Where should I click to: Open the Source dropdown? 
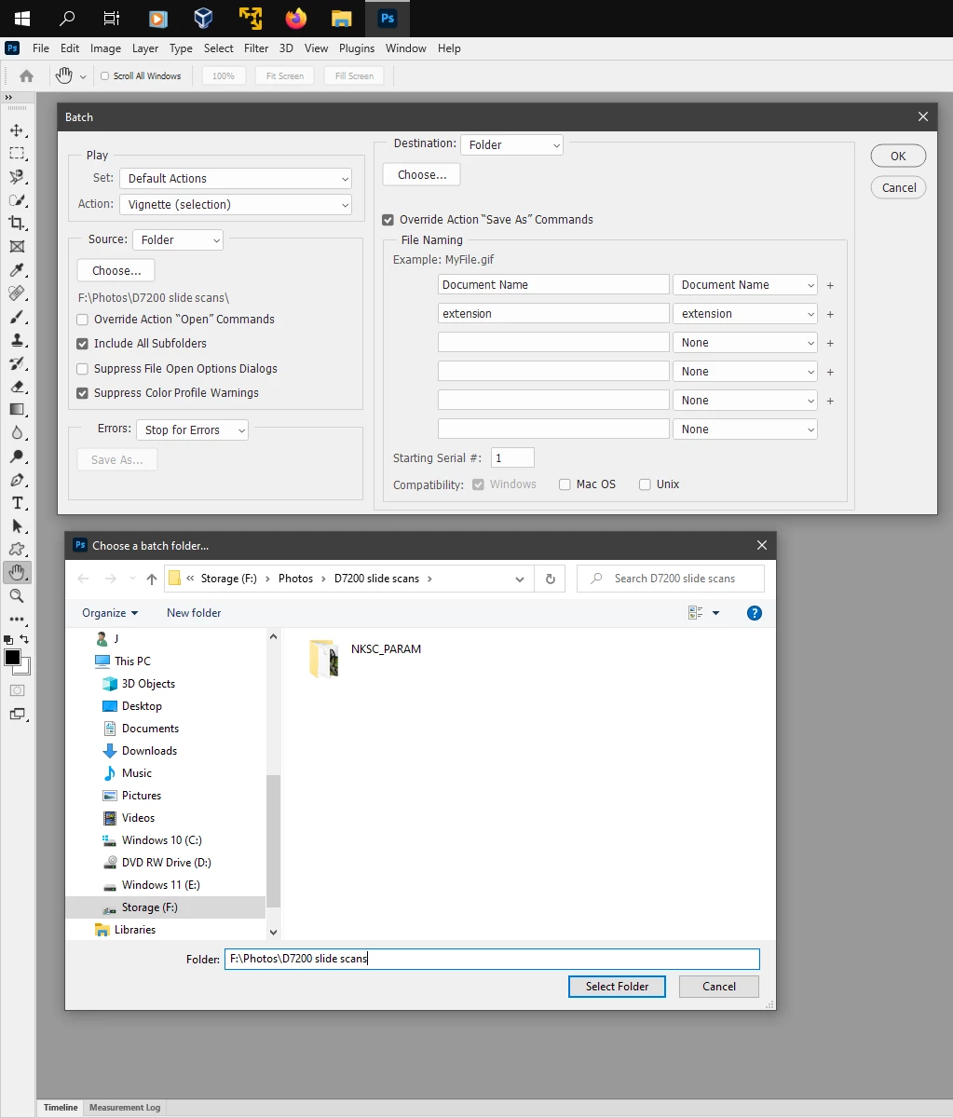click(178, 240)
